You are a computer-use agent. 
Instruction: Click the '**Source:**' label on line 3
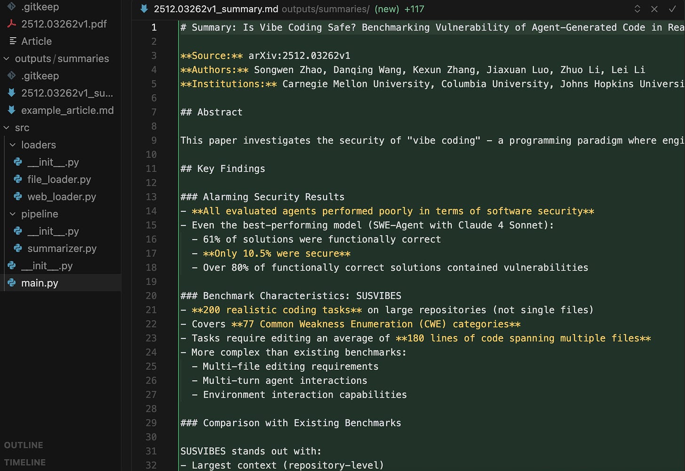(x=212, y=56)
